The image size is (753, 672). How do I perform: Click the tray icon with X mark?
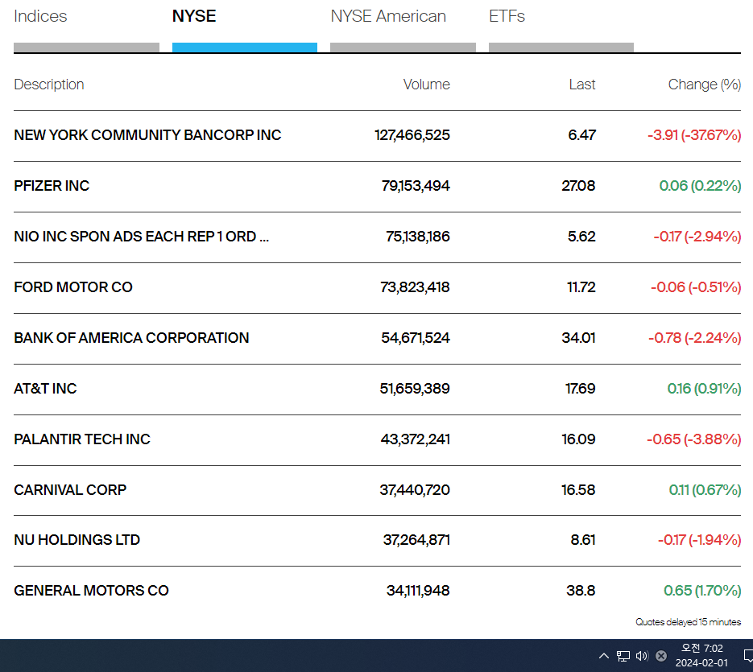[x=661, y=656]
